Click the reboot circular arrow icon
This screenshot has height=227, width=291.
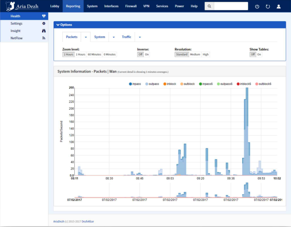coord(268,6)
